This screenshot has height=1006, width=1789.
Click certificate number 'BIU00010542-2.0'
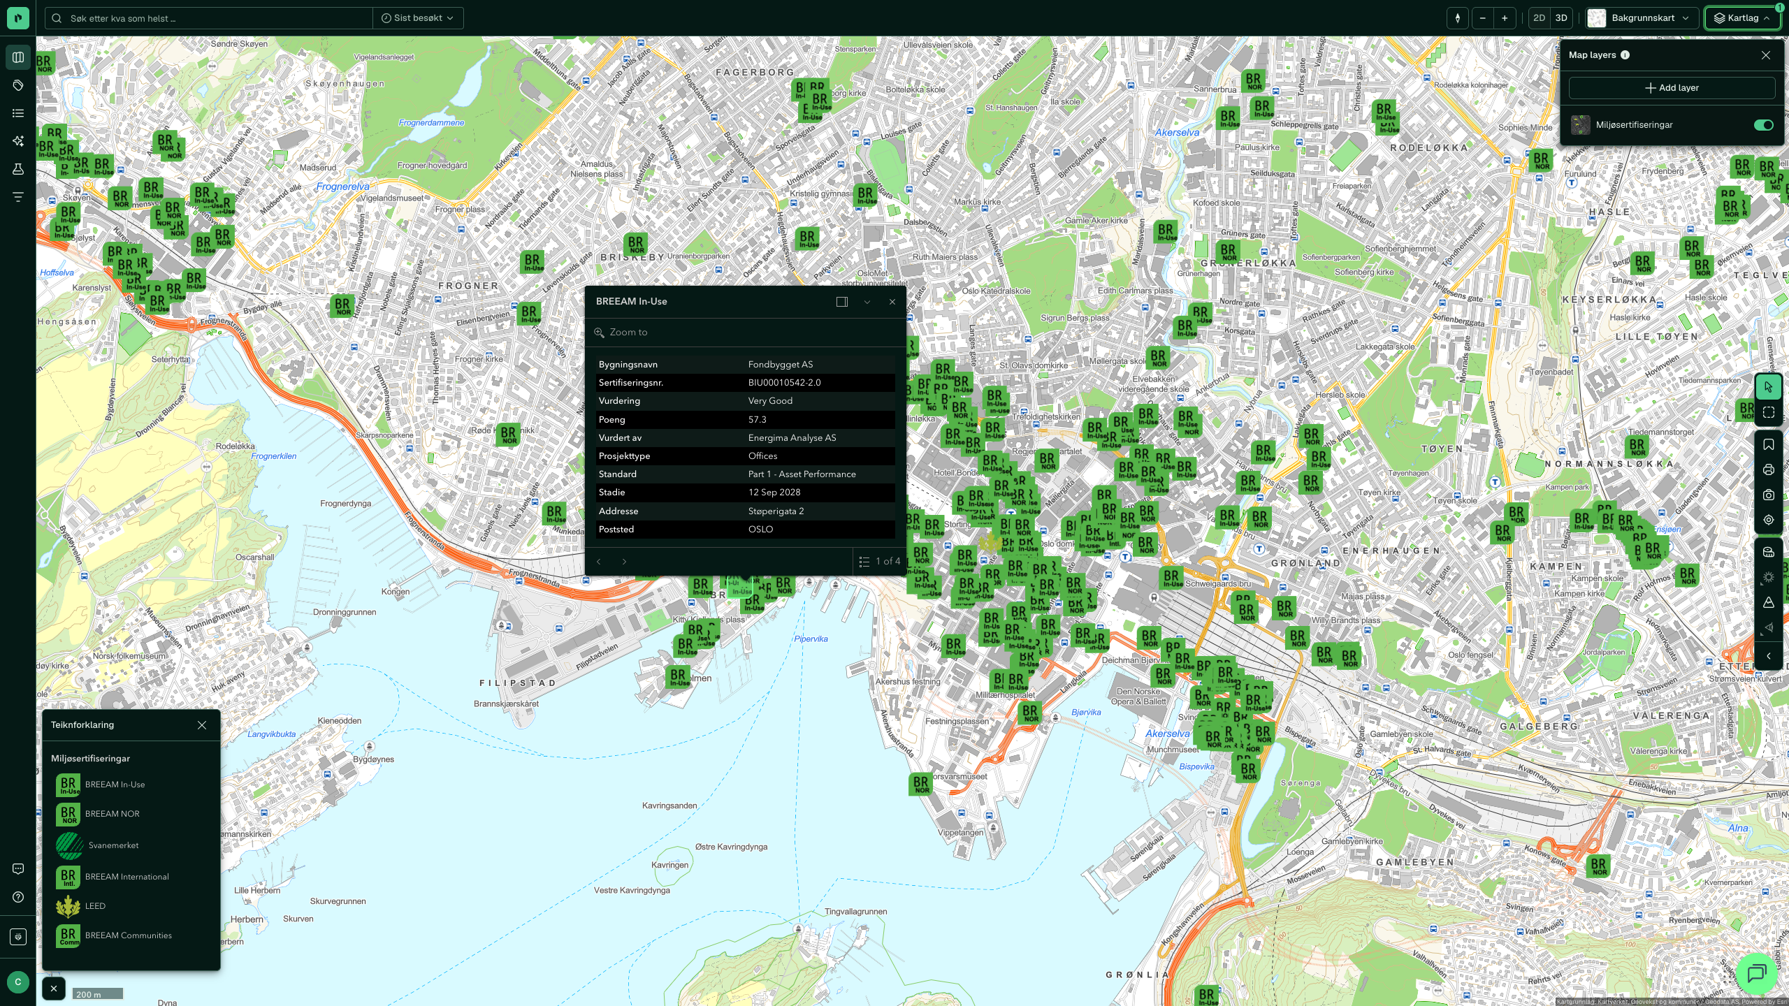(x=784, y=383)
